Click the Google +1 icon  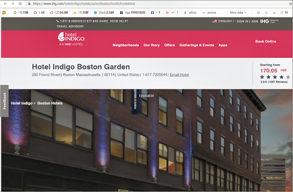167,13
